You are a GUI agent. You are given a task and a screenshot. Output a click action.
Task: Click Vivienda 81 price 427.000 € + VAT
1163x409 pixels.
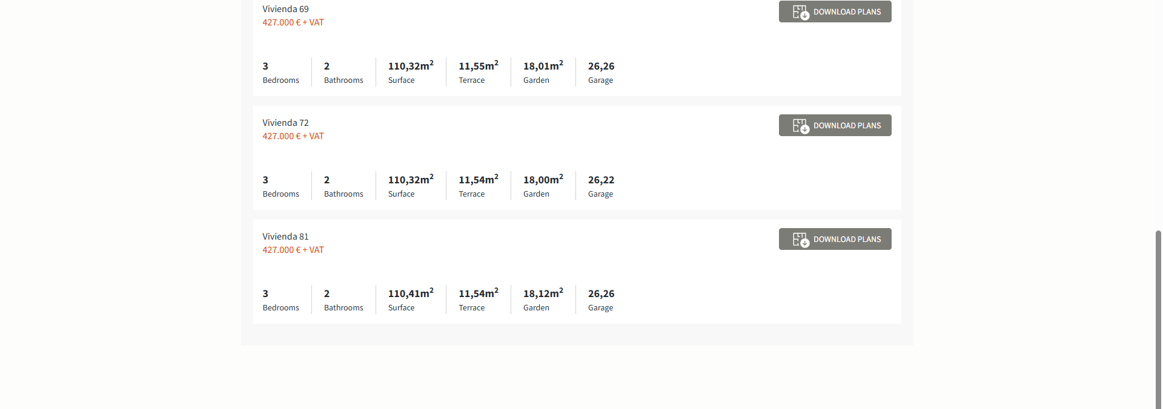(293, 250)
